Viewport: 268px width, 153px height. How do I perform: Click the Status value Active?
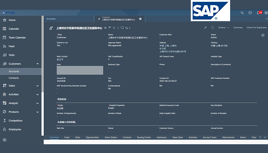click(x=214, y=38)
